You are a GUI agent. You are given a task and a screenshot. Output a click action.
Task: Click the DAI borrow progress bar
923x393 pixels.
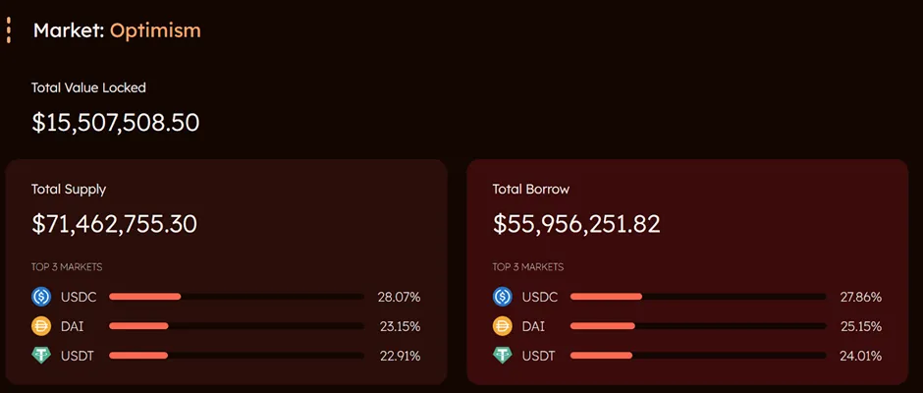[698, 326]
